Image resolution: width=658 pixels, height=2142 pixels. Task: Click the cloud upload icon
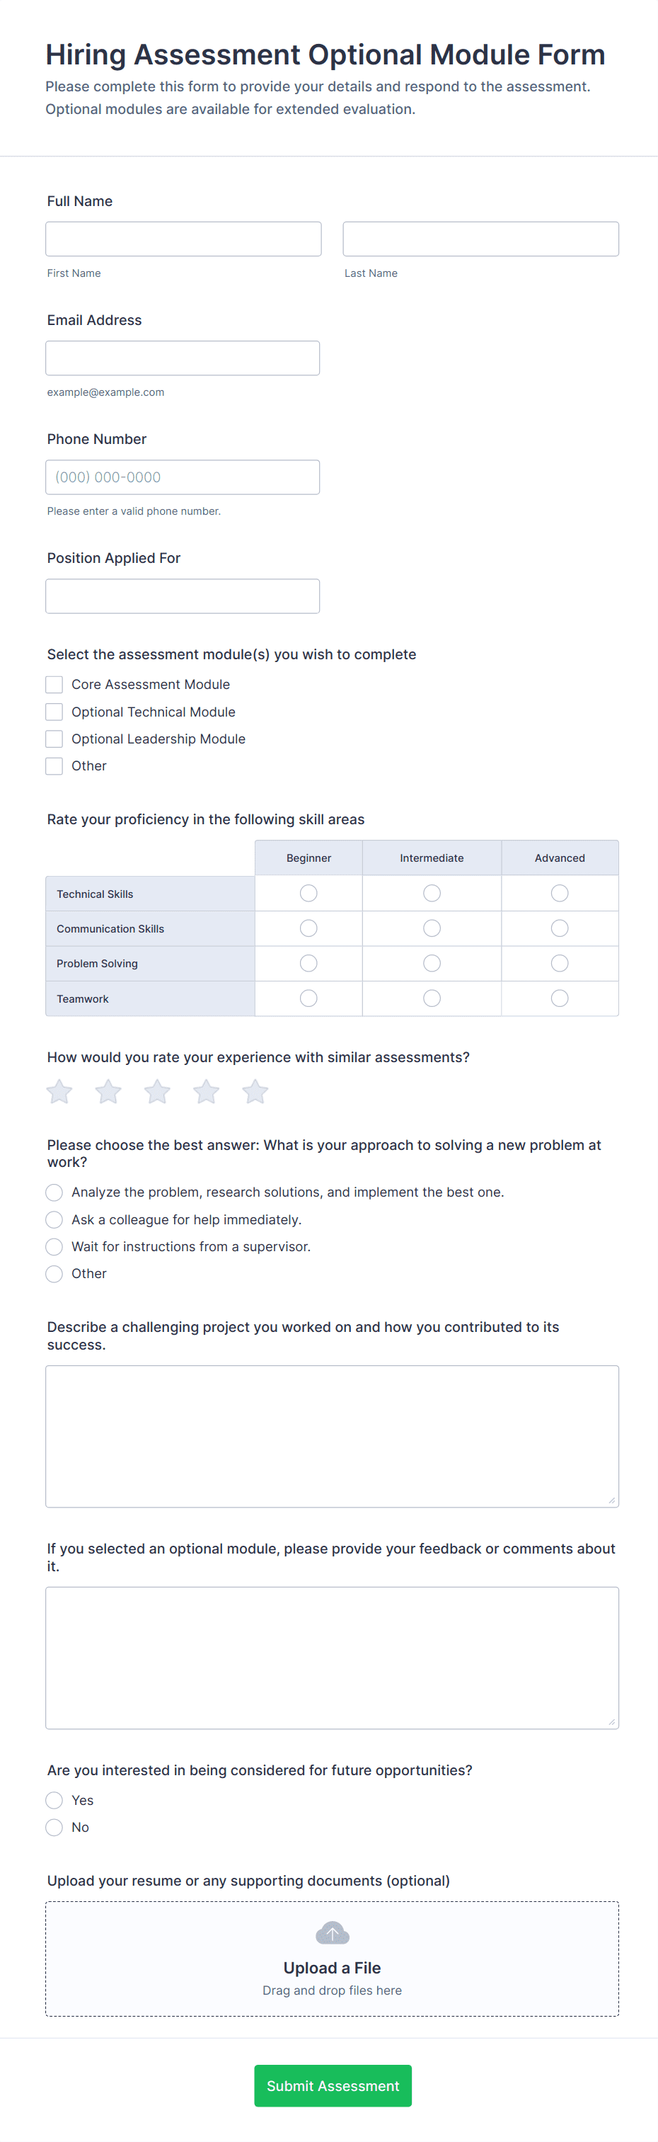[x=333, y=1932]
